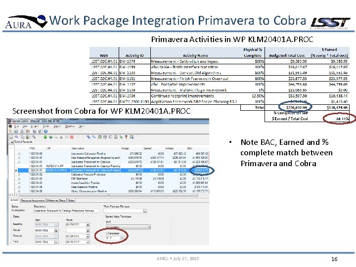The height and width of the screenshot is (267, 356).
Task: Click activity ID DM-1074 in Primavera table
Action: tap(127, 61)
